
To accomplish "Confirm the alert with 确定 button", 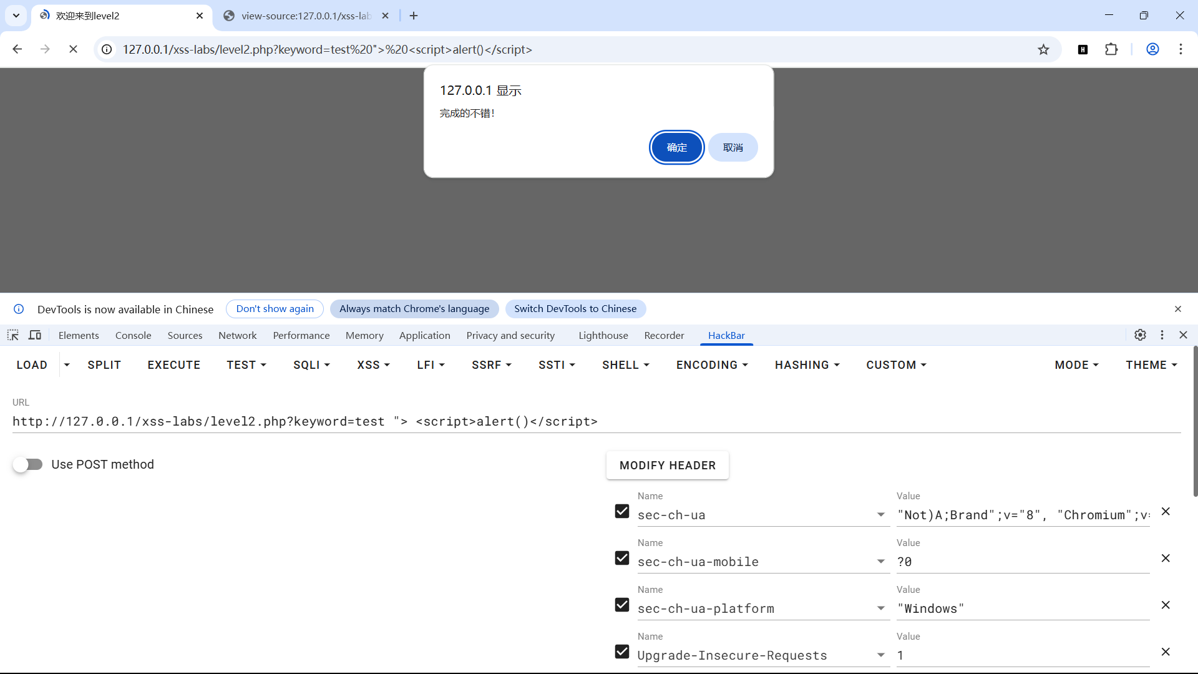I will coord(676,147).
